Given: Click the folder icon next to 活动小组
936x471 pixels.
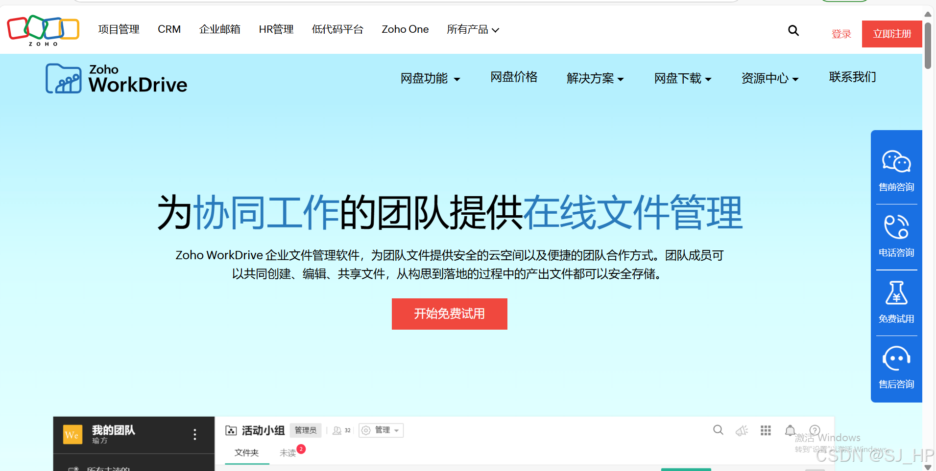Looking at the screenshot, I should [x=231, y=430].
